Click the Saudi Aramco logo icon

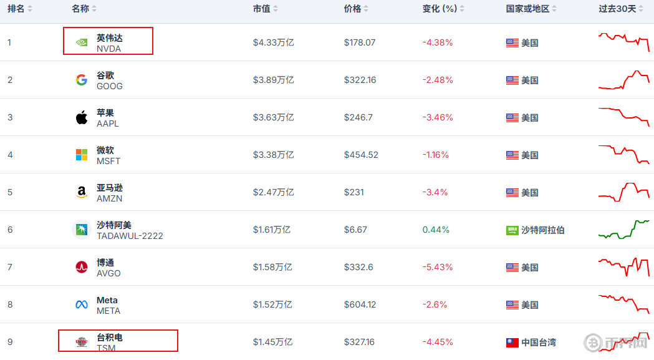tap(82, 230)
